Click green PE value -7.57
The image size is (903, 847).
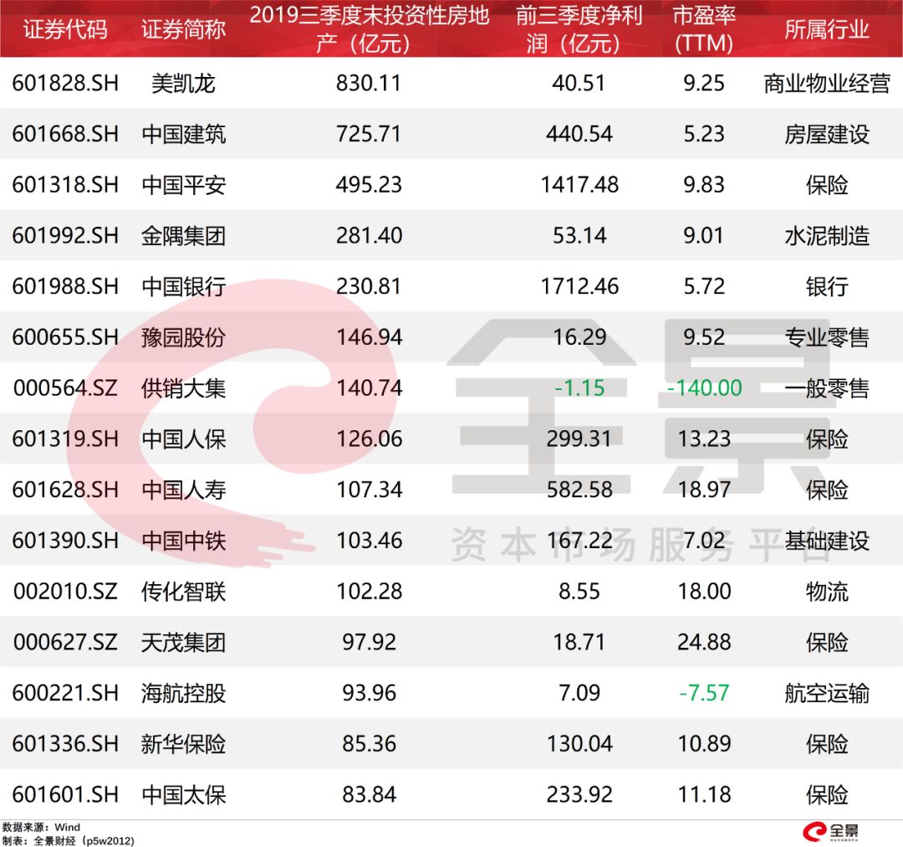[704, 692]
